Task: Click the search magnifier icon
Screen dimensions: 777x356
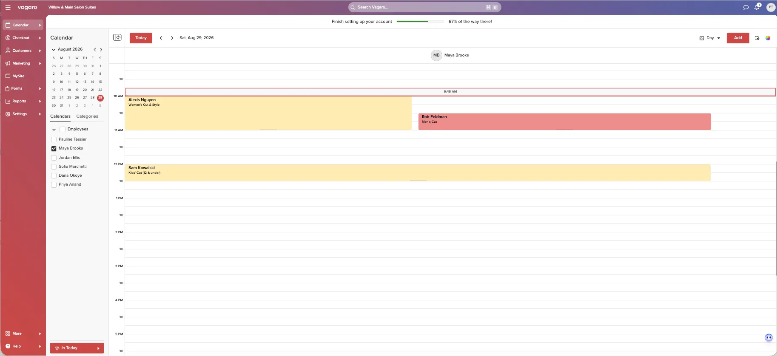Action: tap(353, 7)
